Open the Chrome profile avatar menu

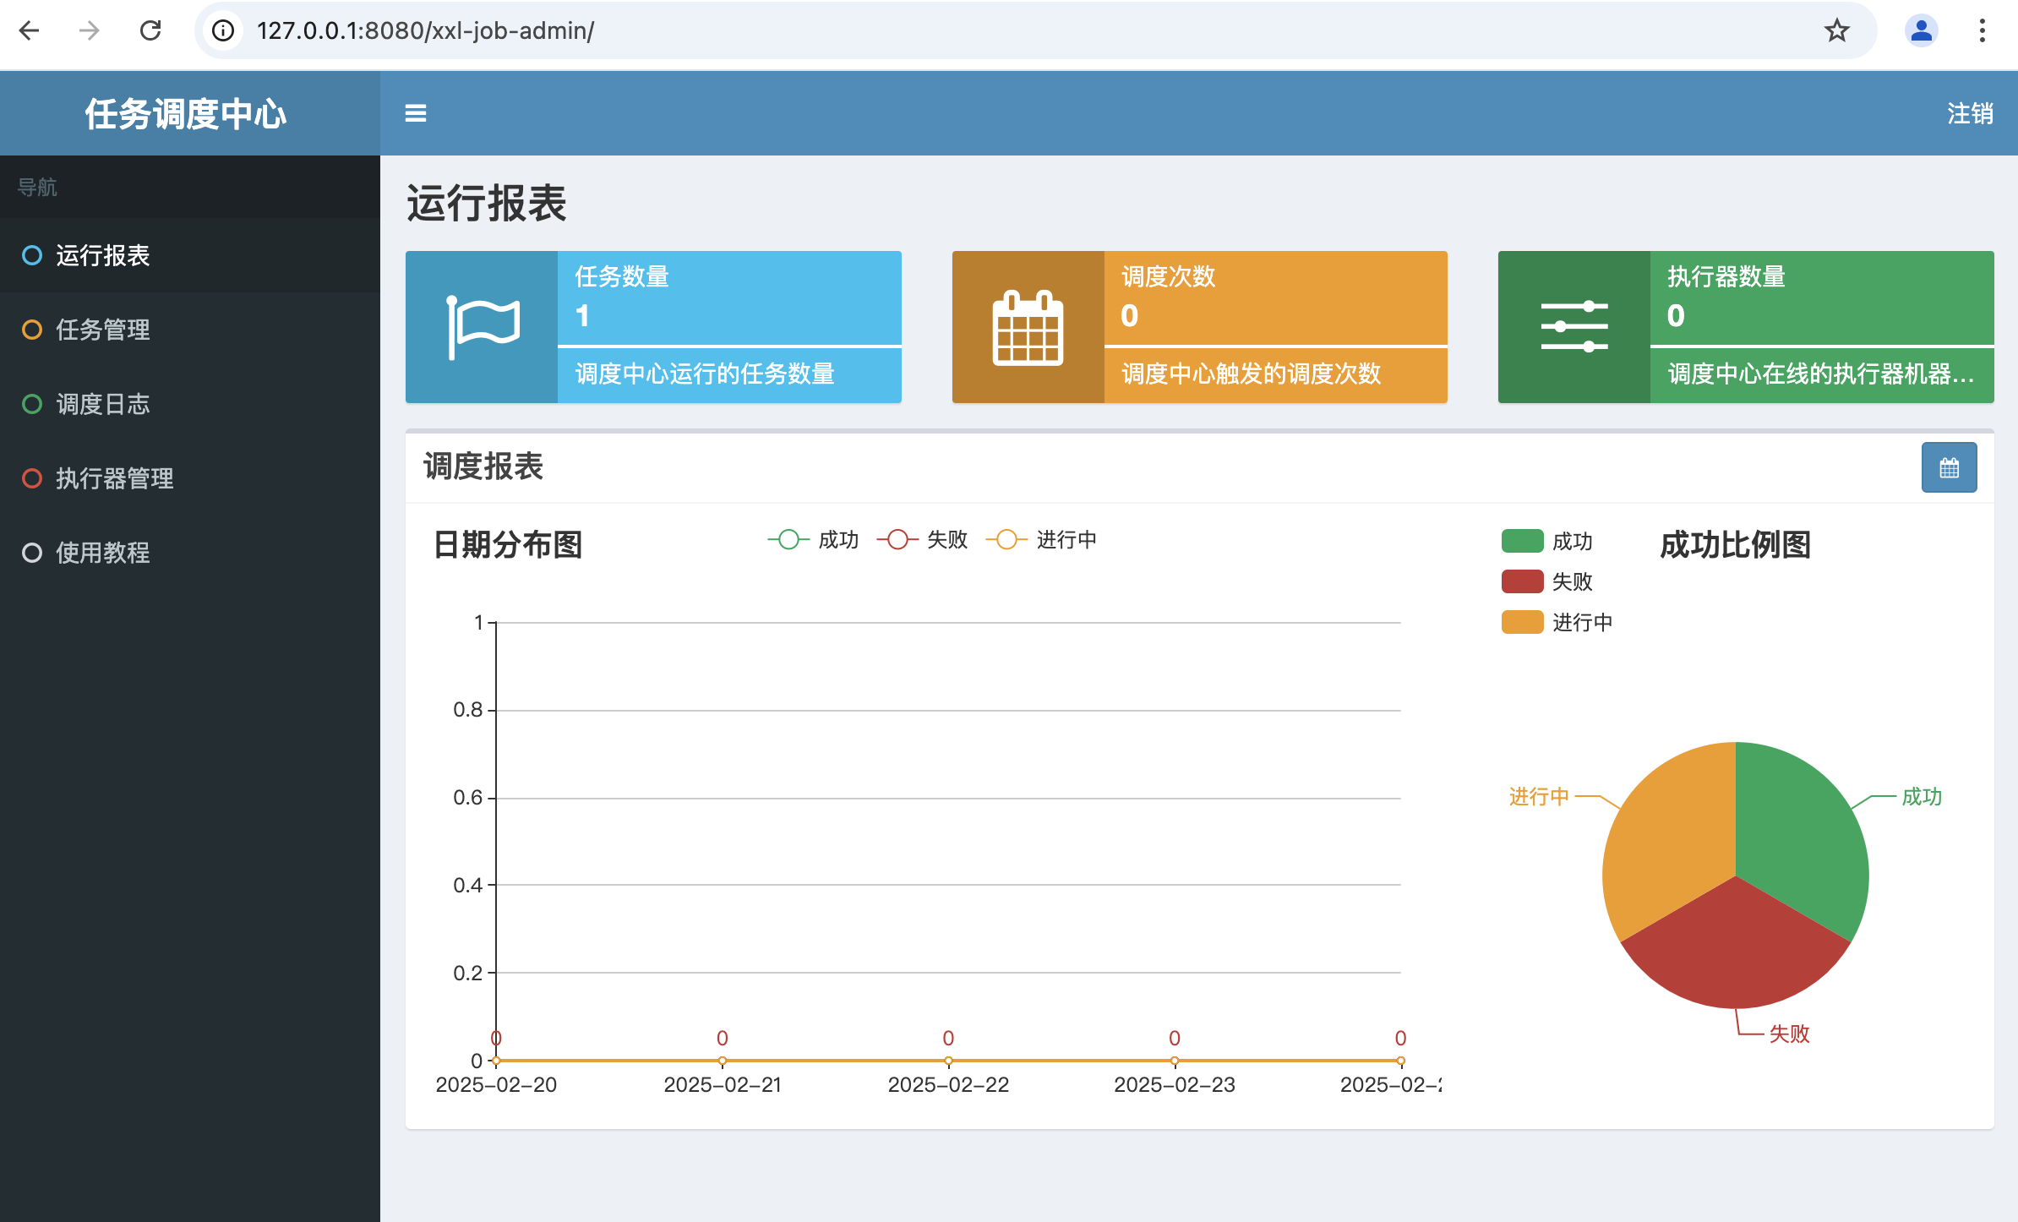pyautogui.click(x=1921, y=31)
